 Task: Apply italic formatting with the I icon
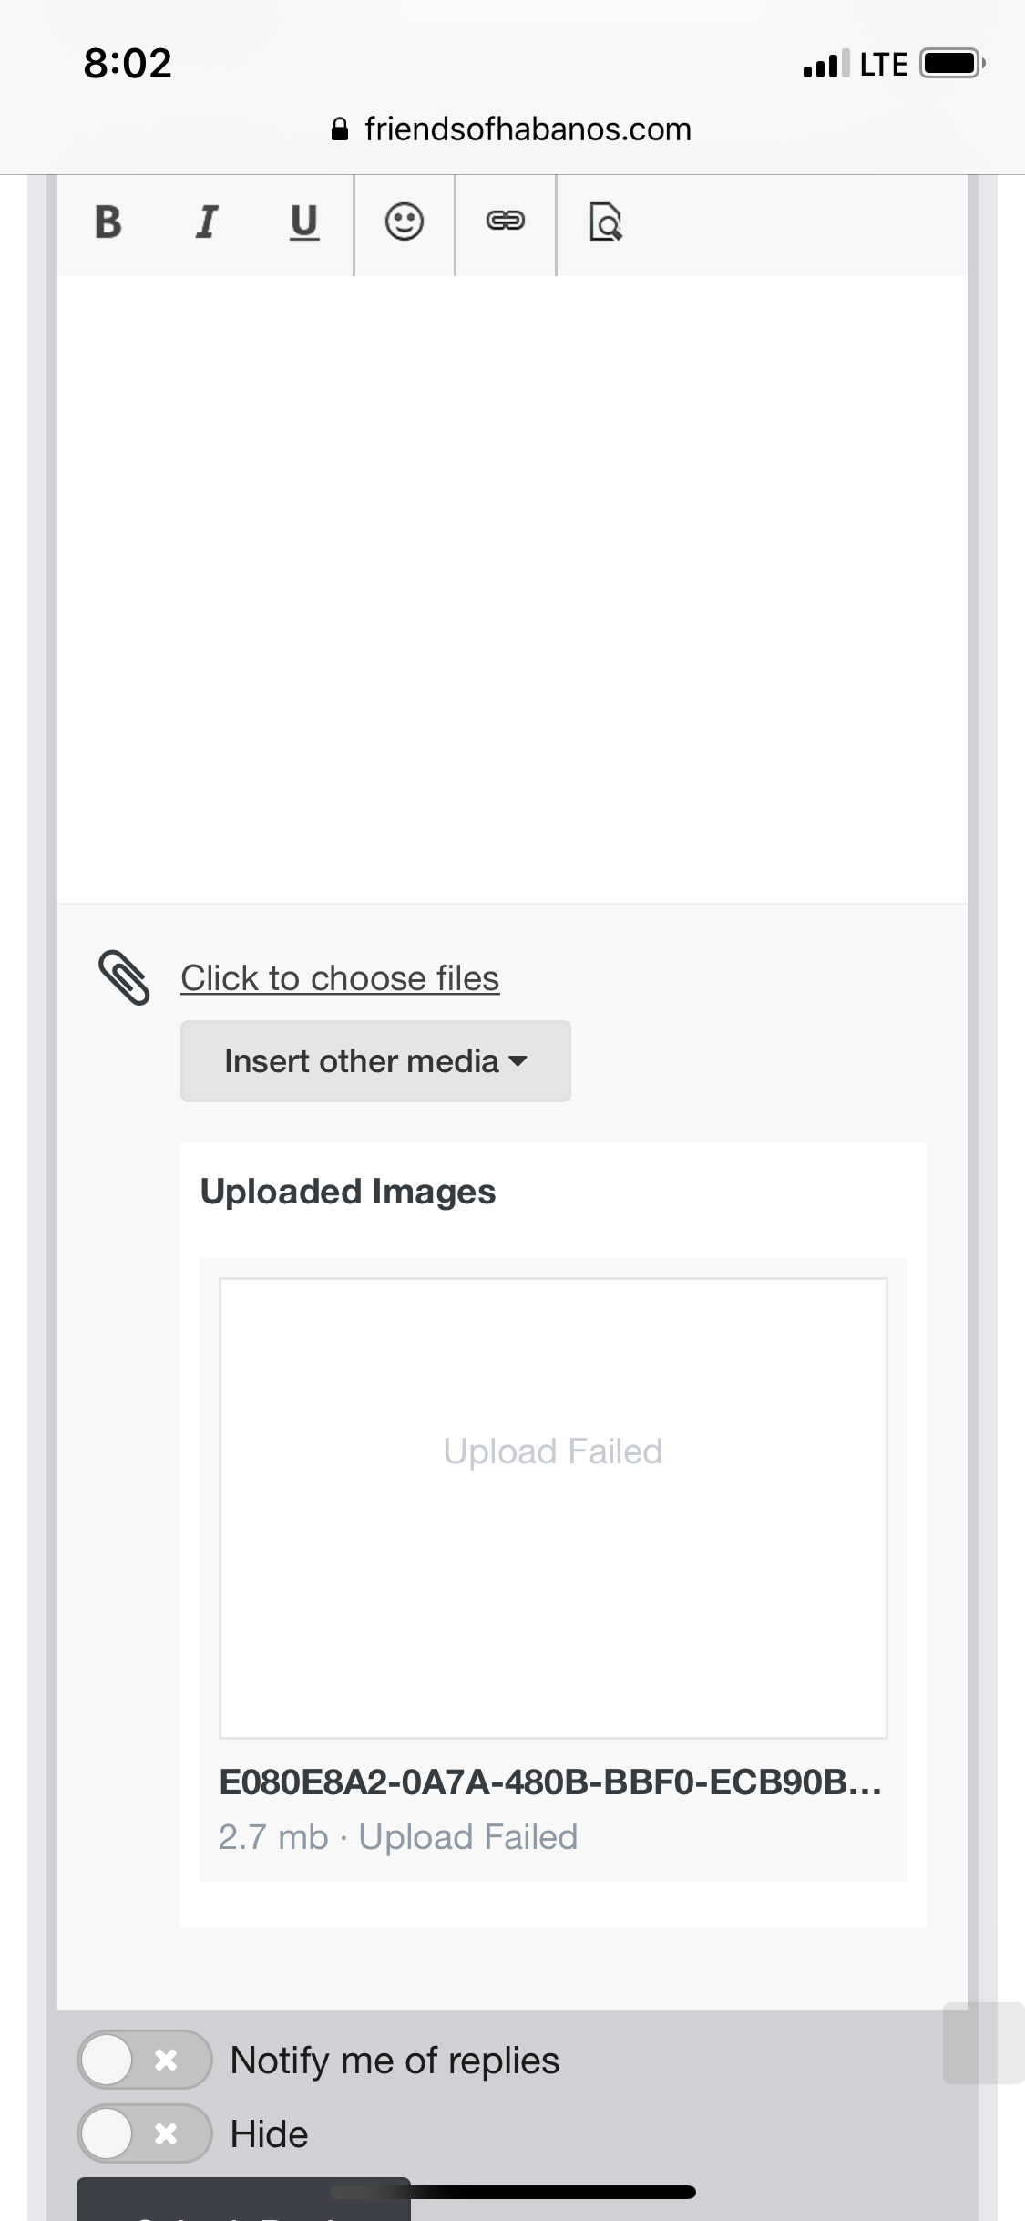pyautogui.click(x=207, y=222)
